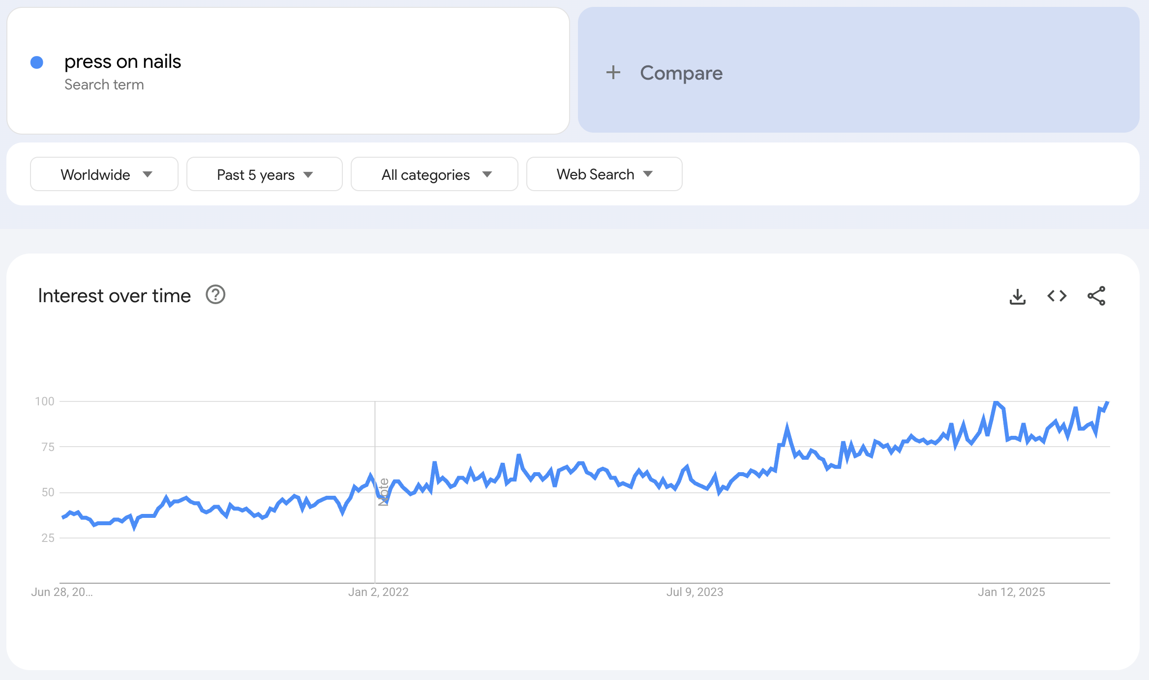Click the blue dot for press on nails
1149x680 pixels.
coord(37,62)
